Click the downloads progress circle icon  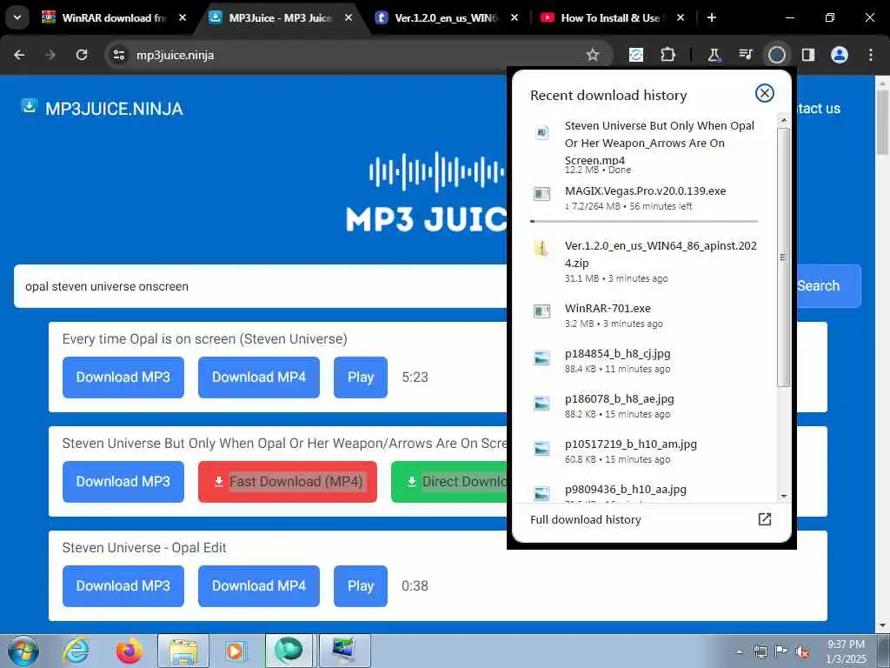[x=776, y=55]
